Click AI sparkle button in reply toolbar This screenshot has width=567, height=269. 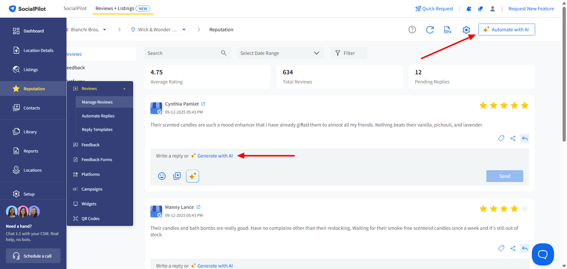[x=193, y=176]
